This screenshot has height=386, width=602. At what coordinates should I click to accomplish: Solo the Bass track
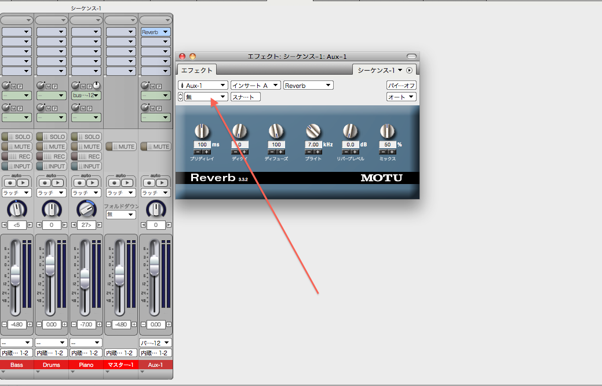point(16,137)
